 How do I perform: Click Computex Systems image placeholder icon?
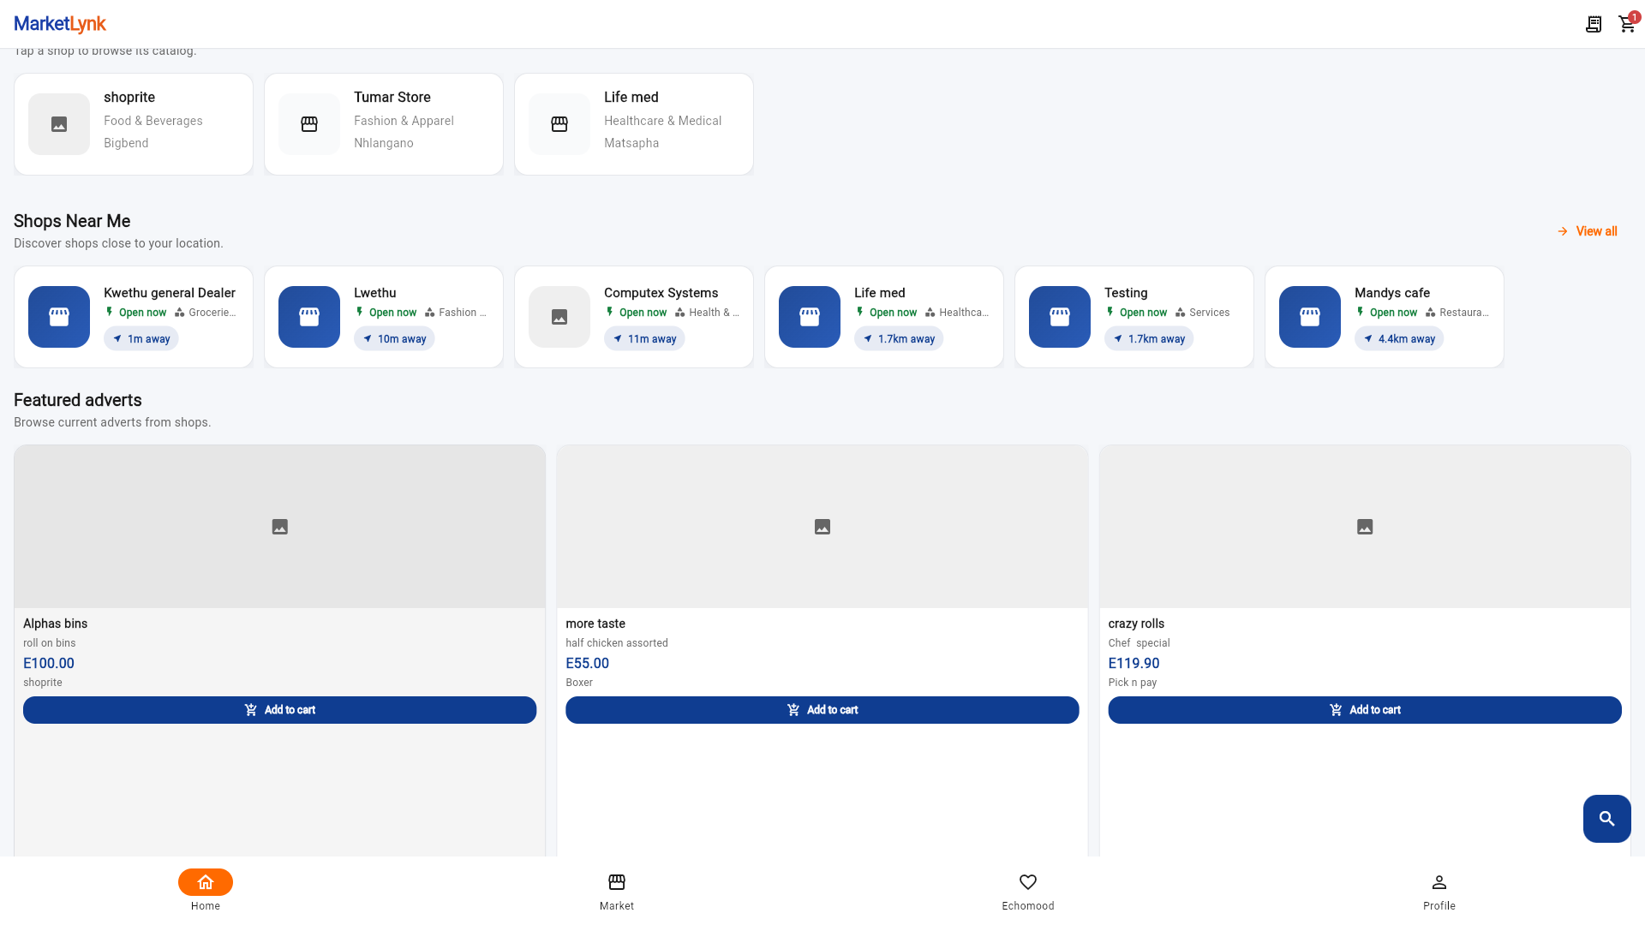pyautogui.click(x=559, y=317)
